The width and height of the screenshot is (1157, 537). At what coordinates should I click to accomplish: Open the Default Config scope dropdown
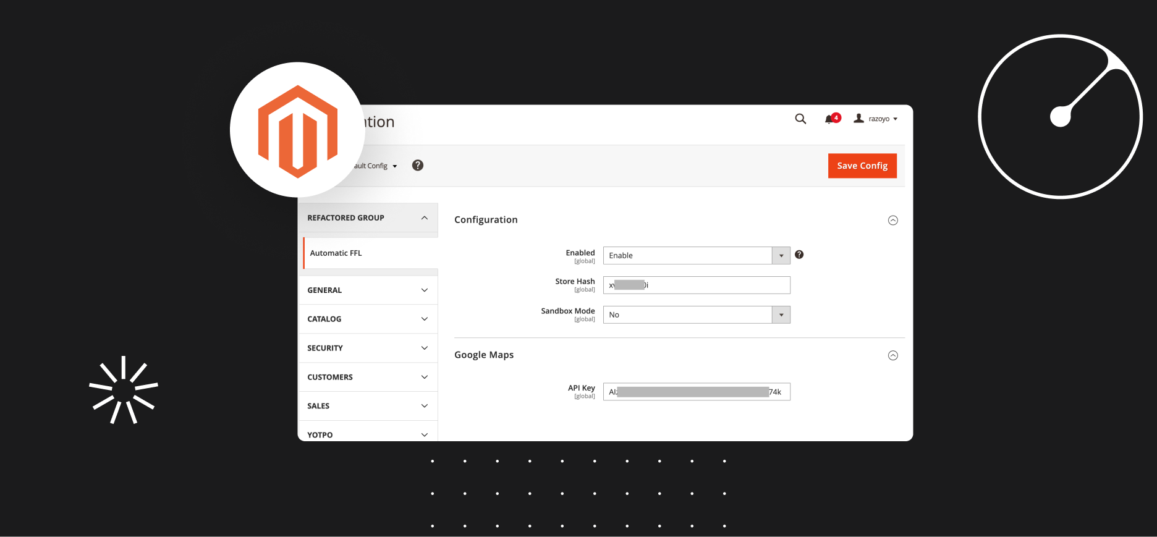(x=375, y=166)
